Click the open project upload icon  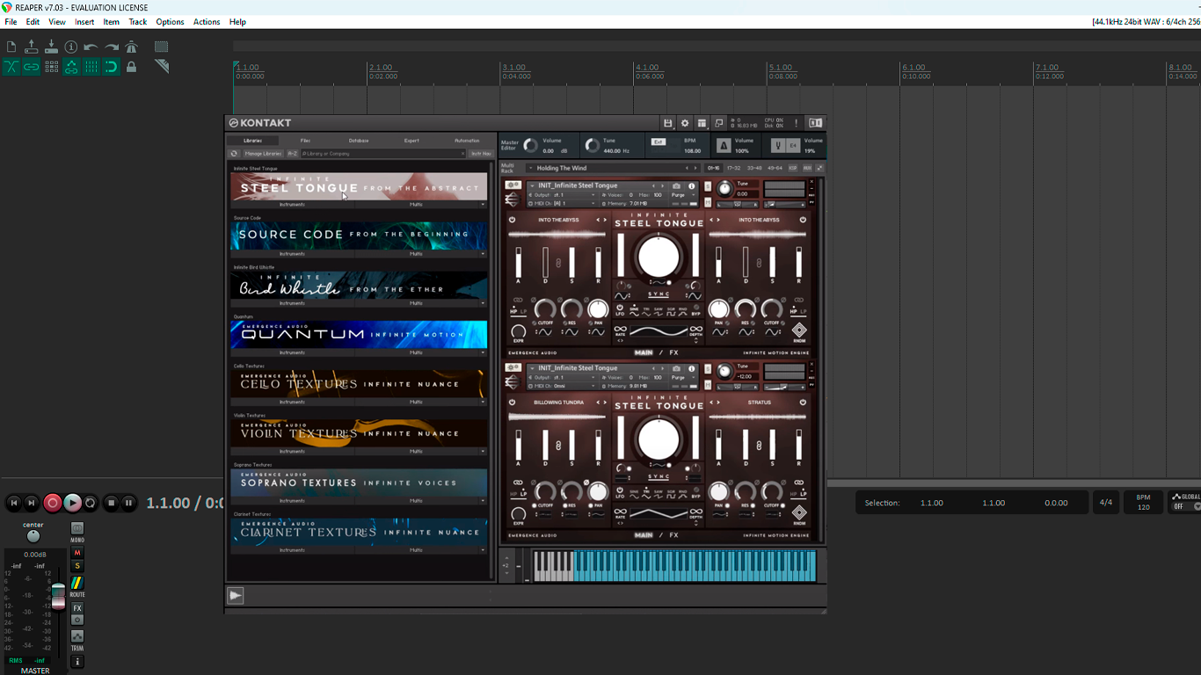tap(32, 47)
